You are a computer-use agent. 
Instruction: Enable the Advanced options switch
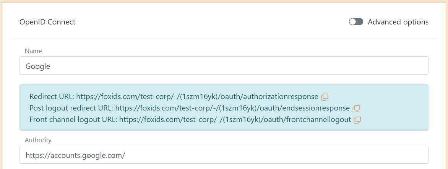point(356,22)
